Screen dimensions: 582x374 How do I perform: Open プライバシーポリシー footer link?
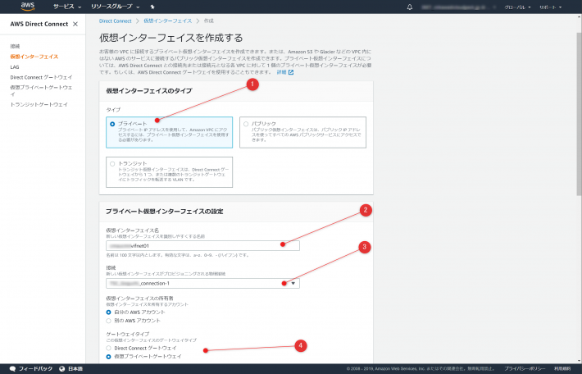click(x=525, y=369)
